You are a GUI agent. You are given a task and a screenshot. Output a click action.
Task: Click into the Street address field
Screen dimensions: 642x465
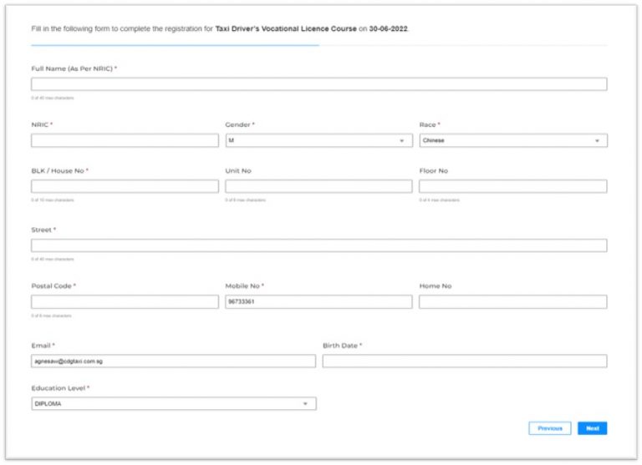[x=318, y=245]
